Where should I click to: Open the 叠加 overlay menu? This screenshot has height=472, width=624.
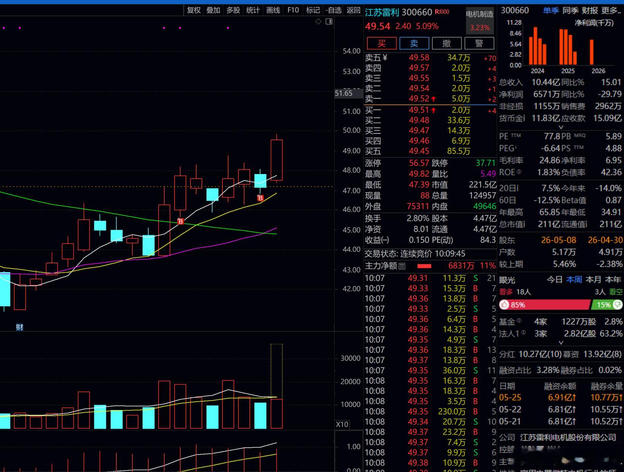click(x=213, y=10)
